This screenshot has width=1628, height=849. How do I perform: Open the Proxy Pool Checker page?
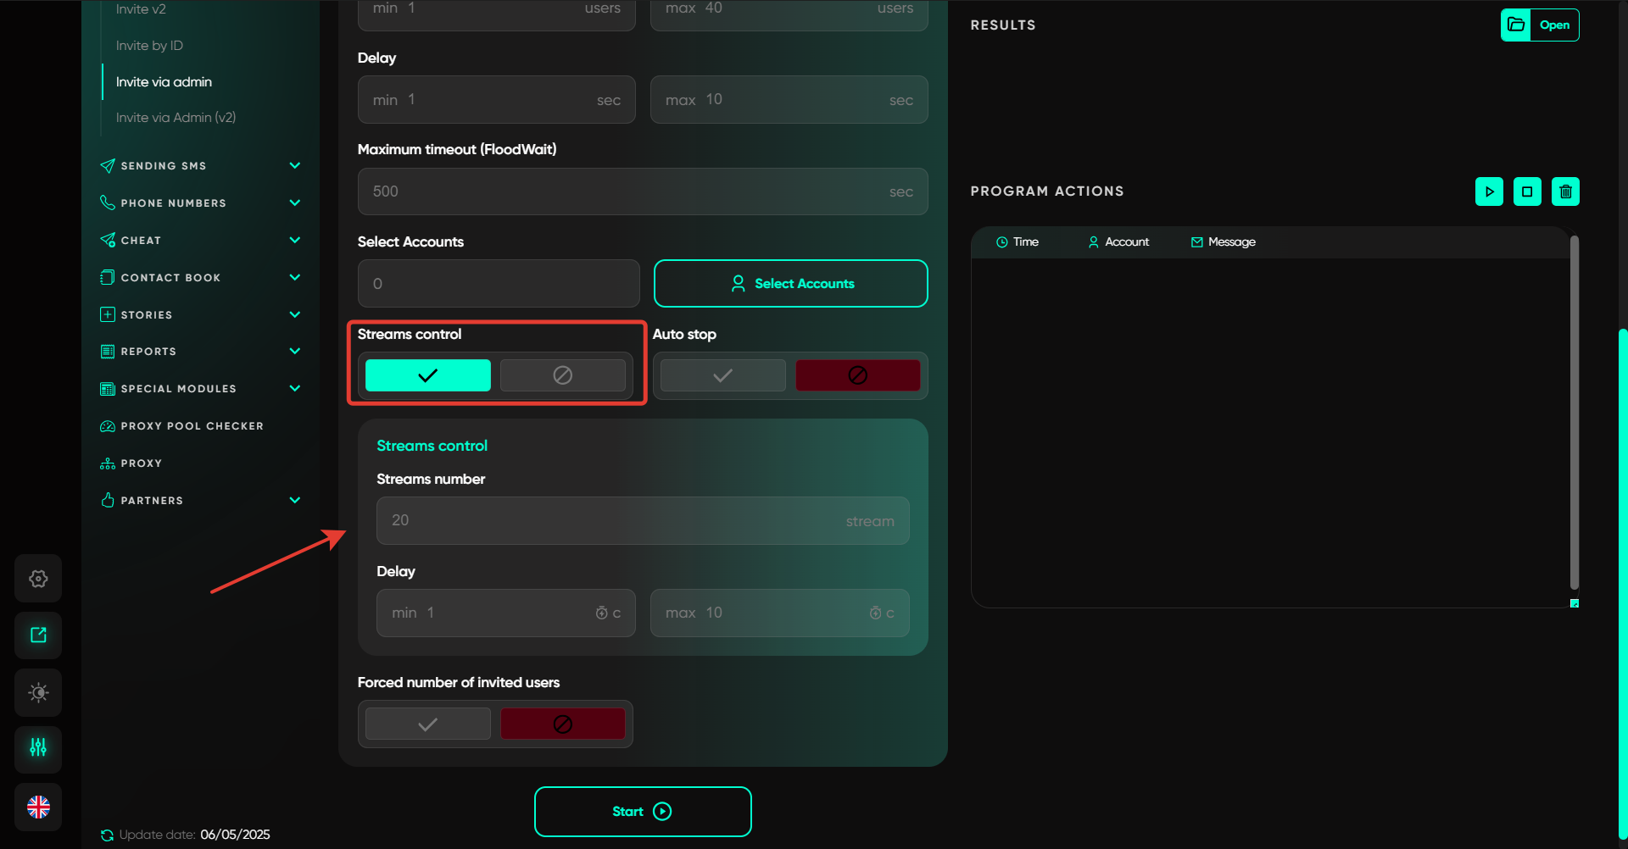192,426
